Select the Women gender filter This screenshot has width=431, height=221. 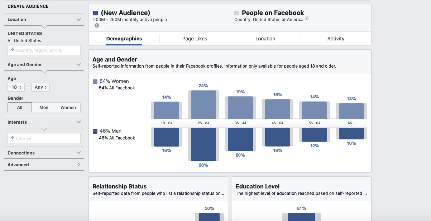click(x=68, y=107)
